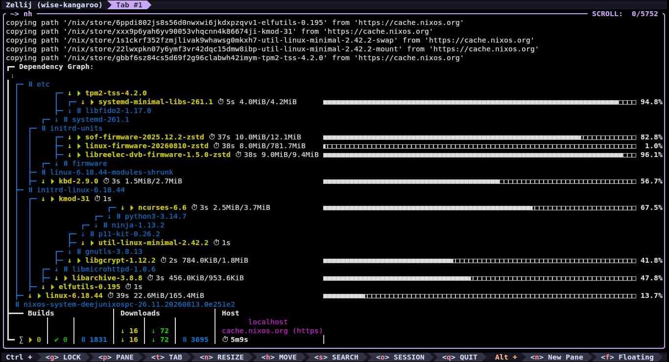Screen dimensions: 669x362
Task: Click the sigma totals symbol in the summary row
Action: click(x=22, y=339)
